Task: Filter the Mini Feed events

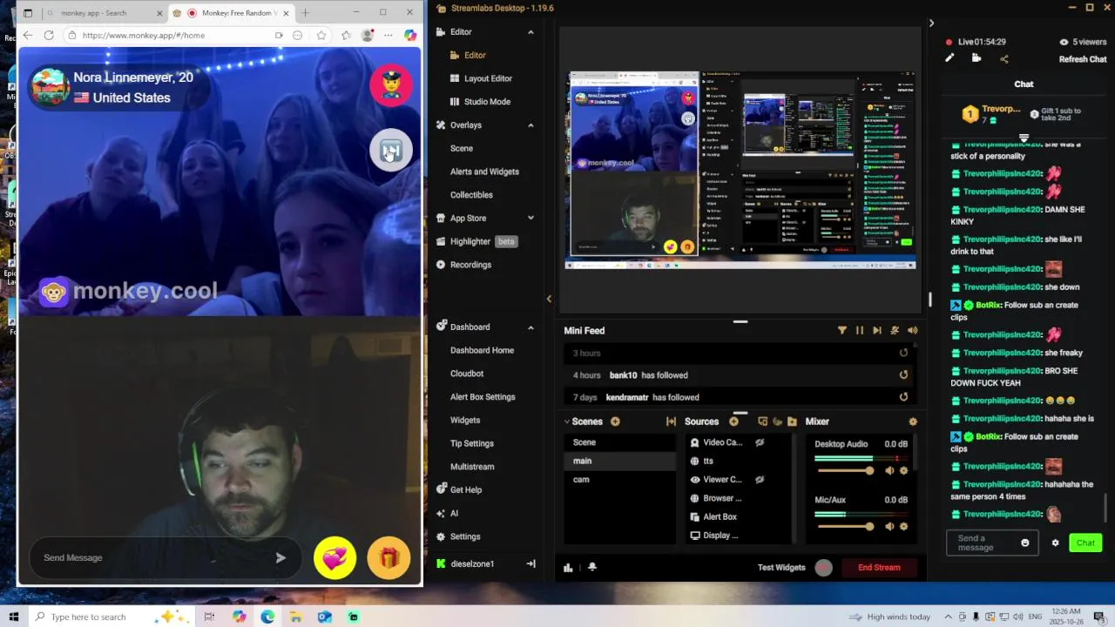Action: click(842, 331)
